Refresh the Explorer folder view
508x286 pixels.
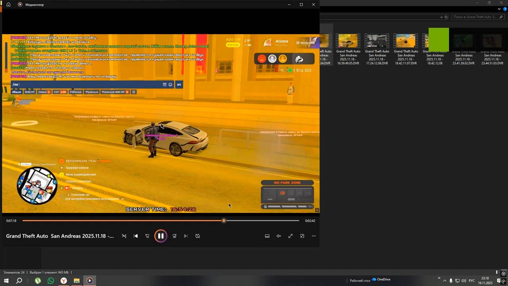coord(446,17)
